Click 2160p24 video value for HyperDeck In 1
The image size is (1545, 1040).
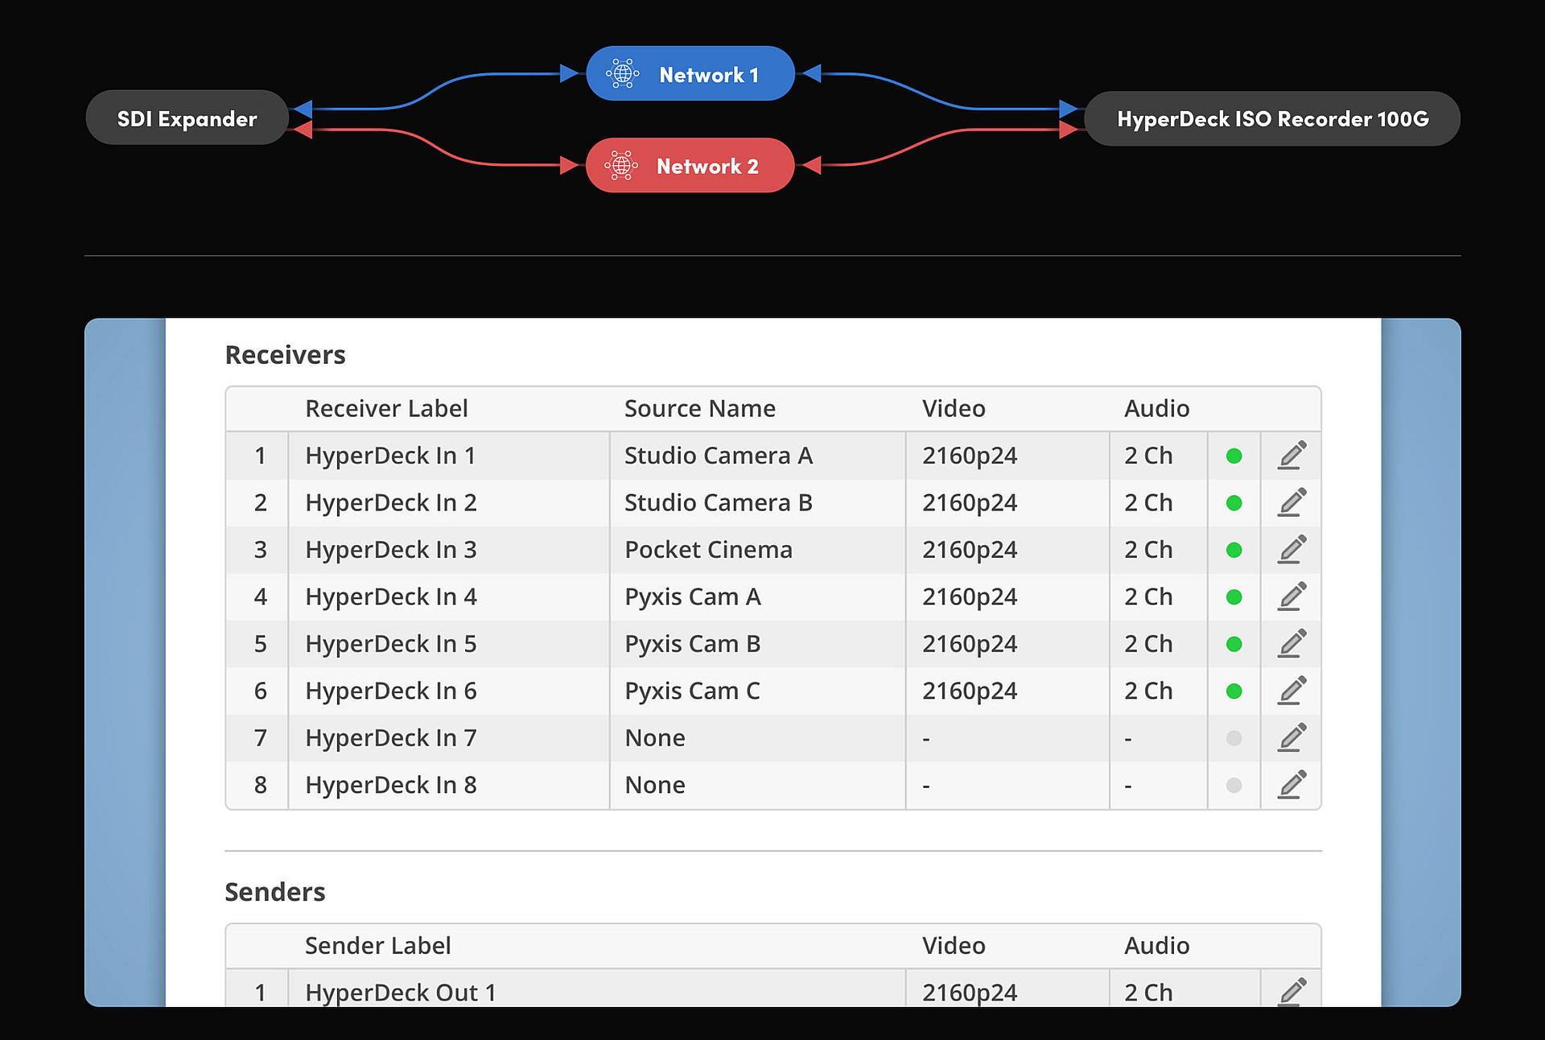(970, 456)
